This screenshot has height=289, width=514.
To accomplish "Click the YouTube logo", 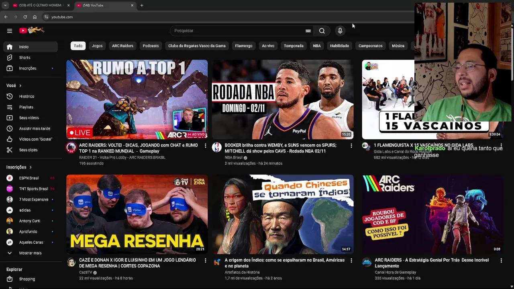I will click(31, 30).
